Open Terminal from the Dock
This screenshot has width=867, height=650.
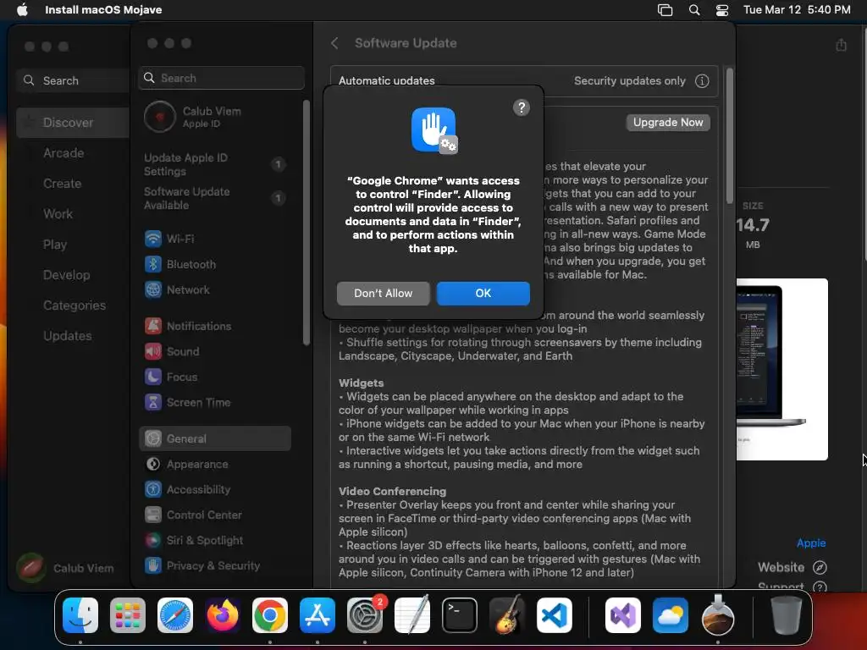pos(460,615)
